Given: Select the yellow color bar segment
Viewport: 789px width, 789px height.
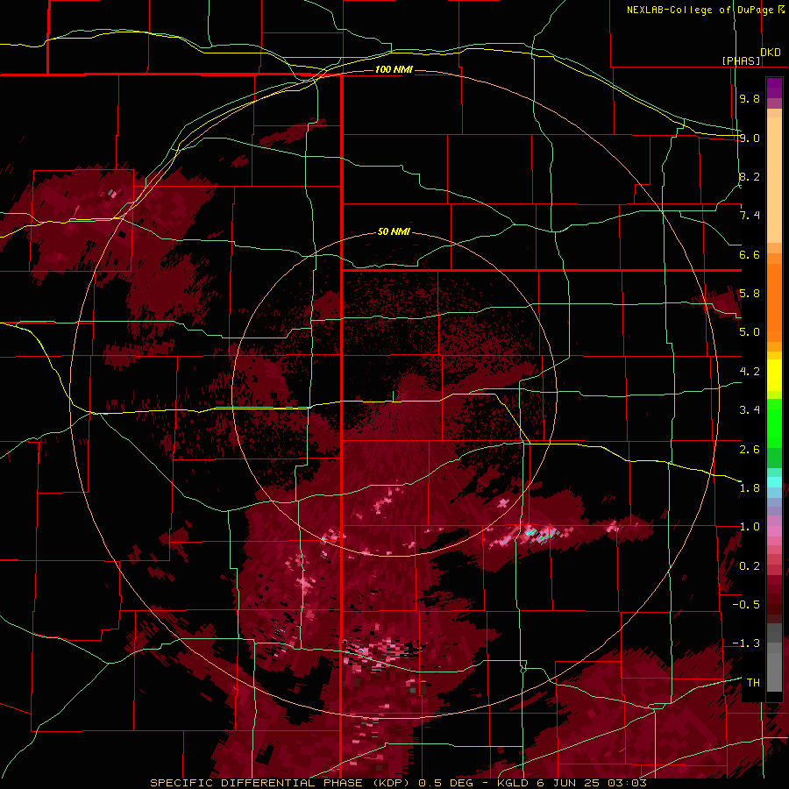Looking at the screenshot, I should coord(774,375).
